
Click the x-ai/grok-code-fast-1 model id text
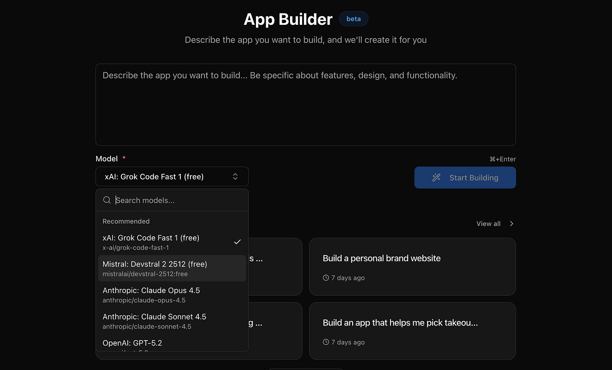pyautogui.click(x=136, y=248)
